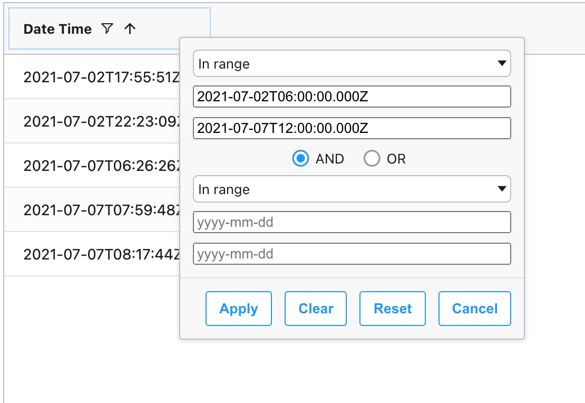Click the start date input showing 2021-07-02T06:00:00.000Z
The height and width of the screenshot is (403, 585).
352,97
